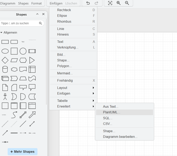Select the cloud shape

click(x=14, y=69)
